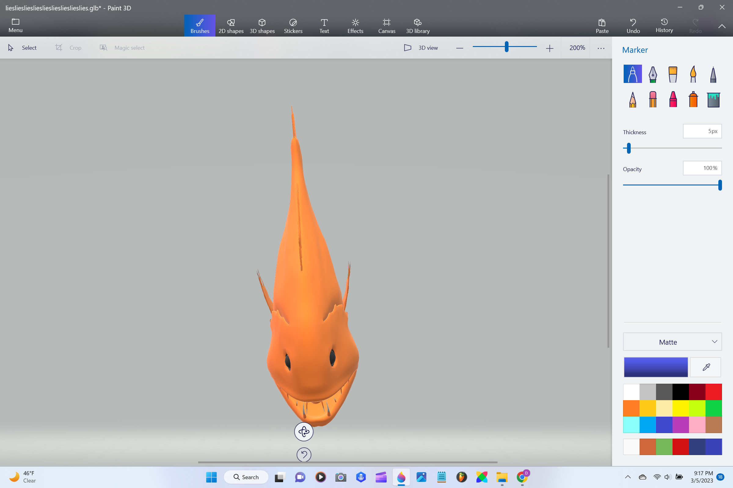733x488 pixels.
Task: Choose the light cyan color swatch
Action: [631, 425]
